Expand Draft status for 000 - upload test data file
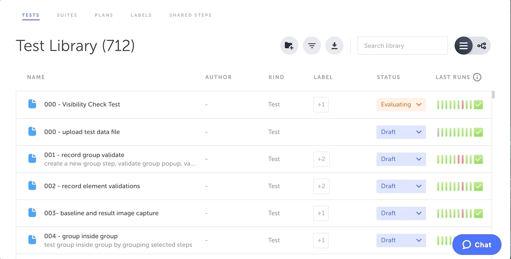 401,132
